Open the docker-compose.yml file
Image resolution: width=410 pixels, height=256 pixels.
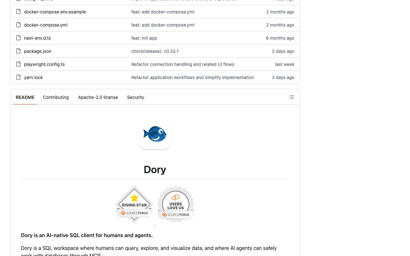(x=46, y=25)
